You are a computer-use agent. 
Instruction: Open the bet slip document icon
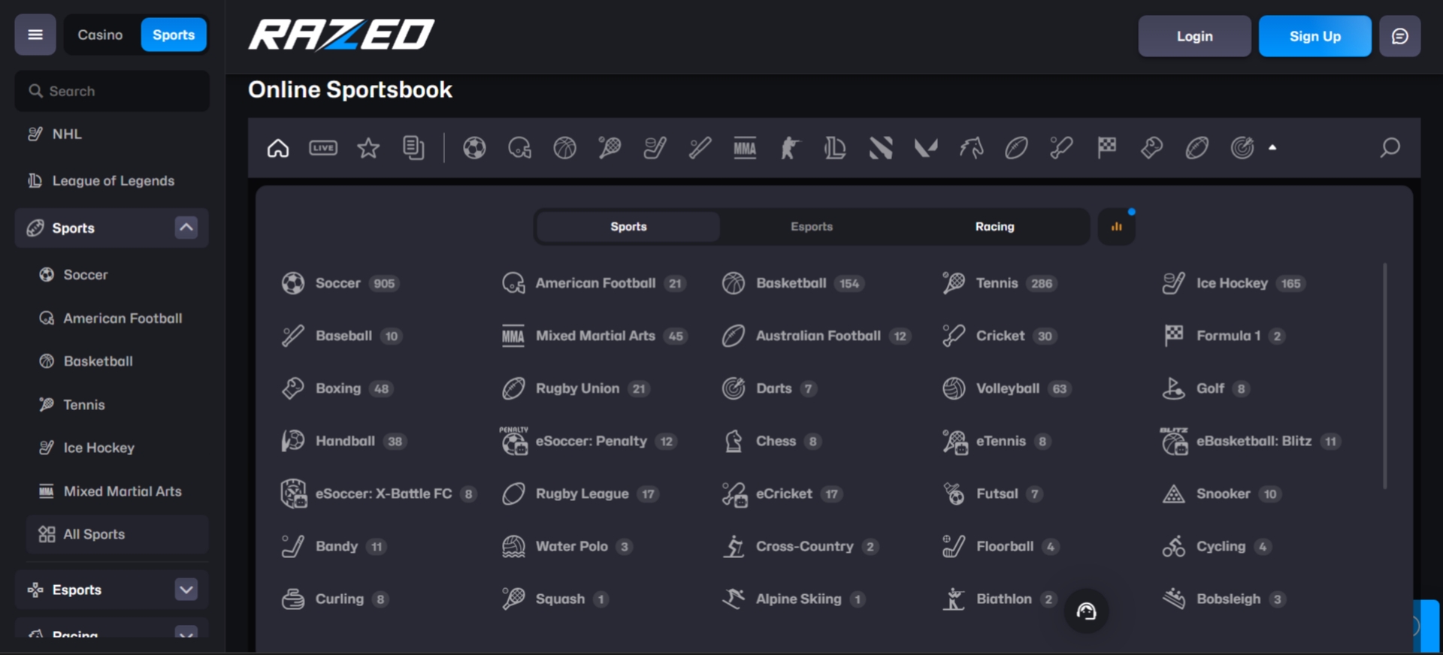point(413,148)
